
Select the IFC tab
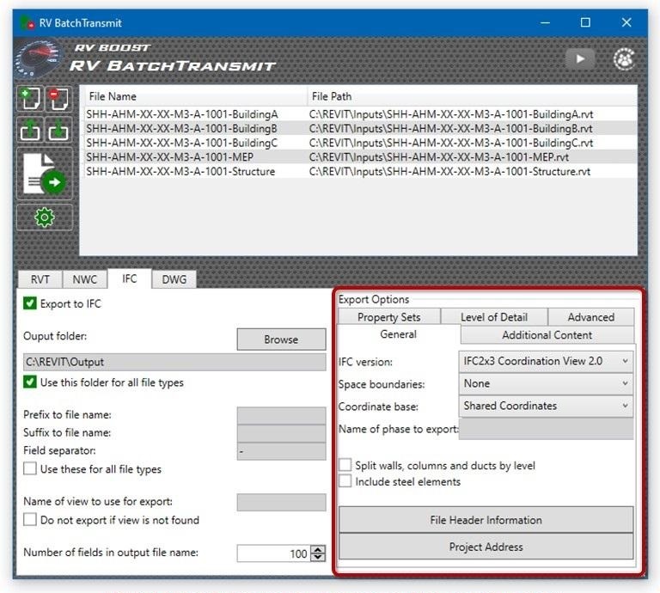pyautogui.click(x=129, y=278)
